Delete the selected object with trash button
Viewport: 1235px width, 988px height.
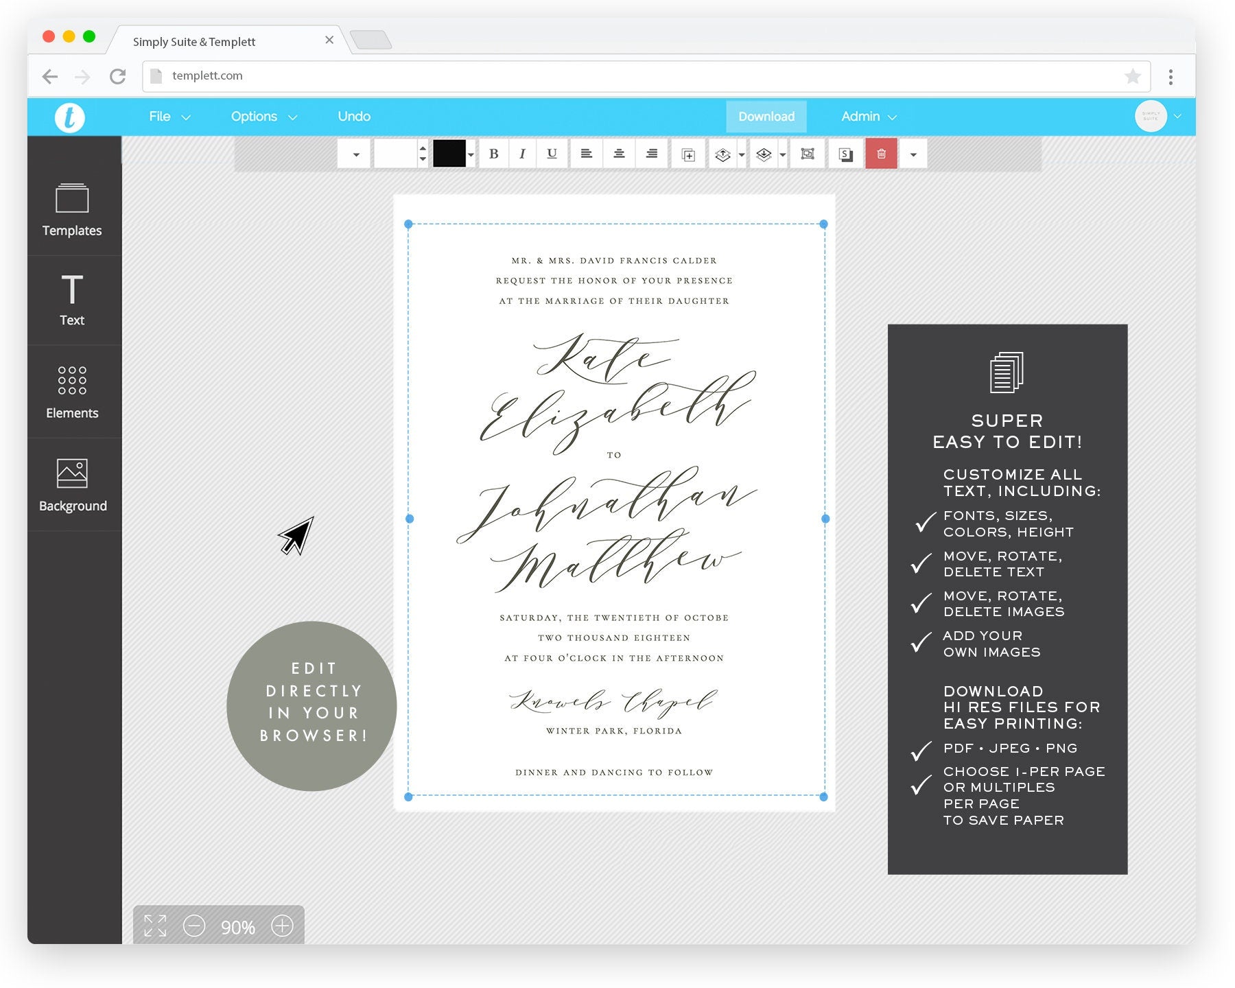coord(882,154)
